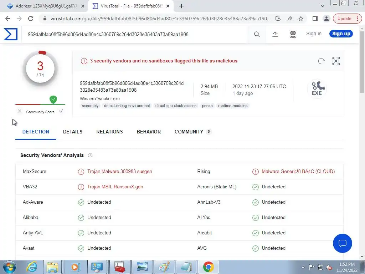Image resolution: width=365 pixels, height=274 pixels.
Task: Click the 2.94 MB size value
Action: (x=209, y=86)
